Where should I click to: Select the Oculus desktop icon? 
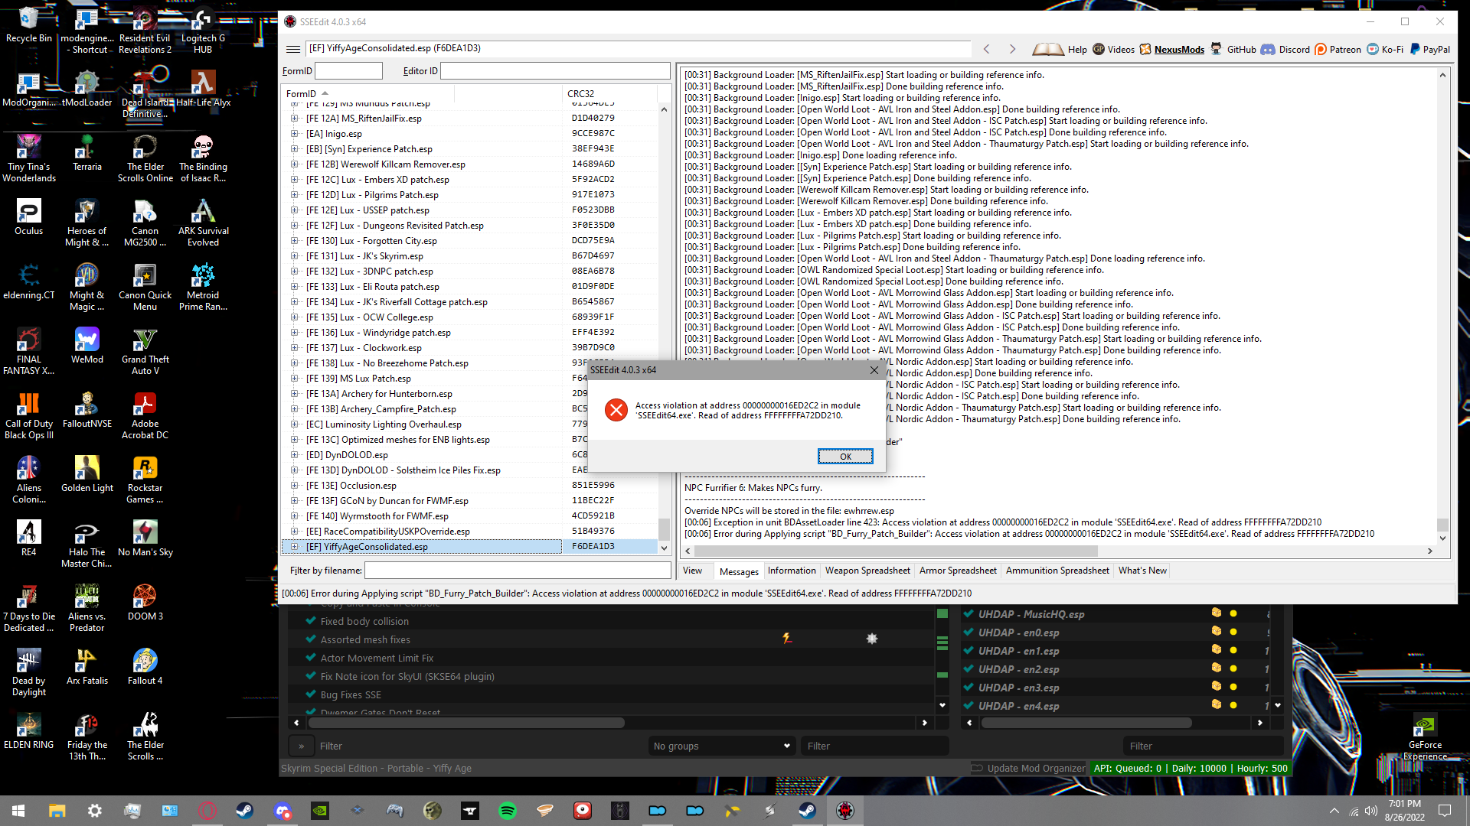[28, 217]
